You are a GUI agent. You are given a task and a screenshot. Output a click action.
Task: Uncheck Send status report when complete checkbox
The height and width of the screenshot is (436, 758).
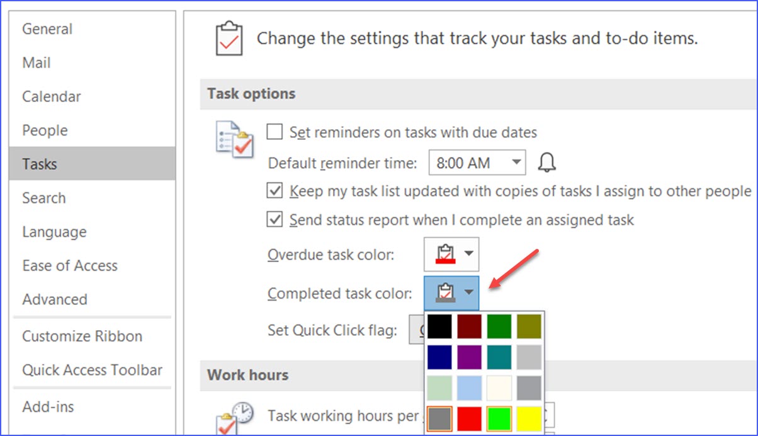(x=274, y=219)
